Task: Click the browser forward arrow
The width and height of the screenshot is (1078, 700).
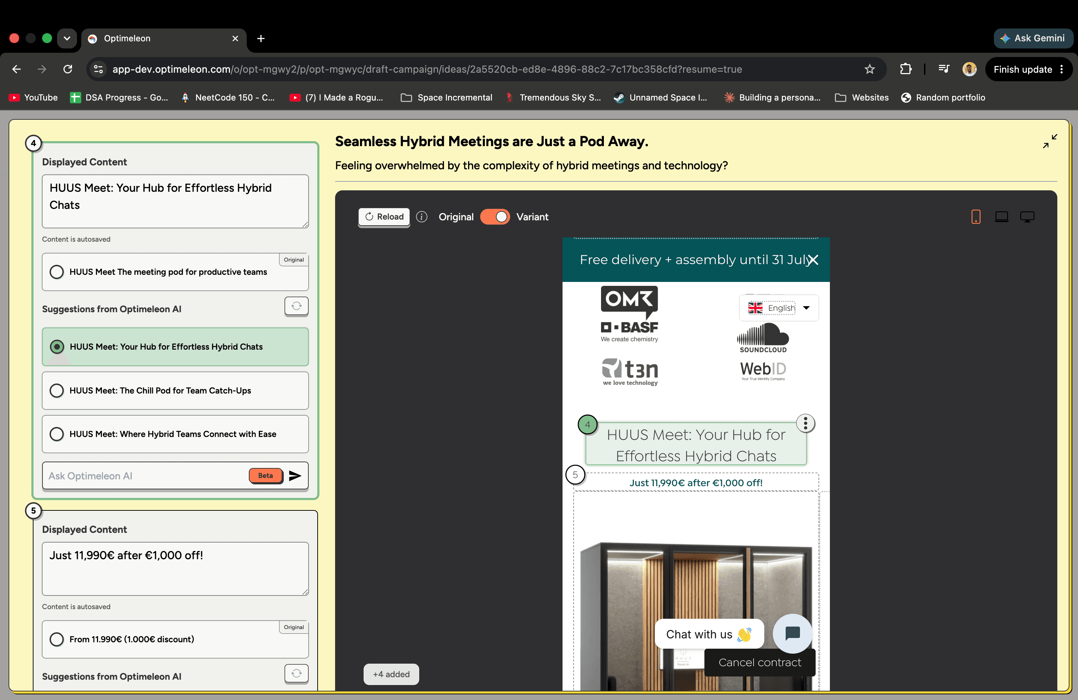Action: coord(42,69)
